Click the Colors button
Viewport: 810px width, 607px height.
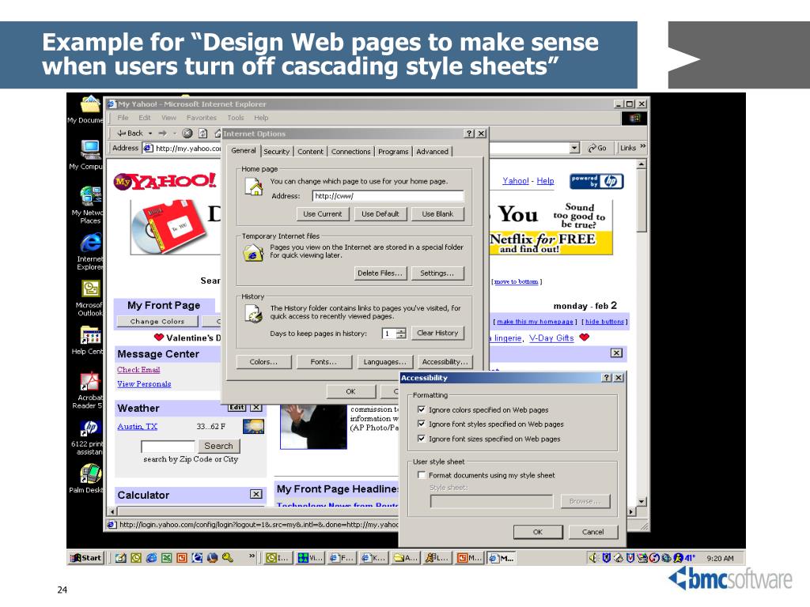[263, 362]
